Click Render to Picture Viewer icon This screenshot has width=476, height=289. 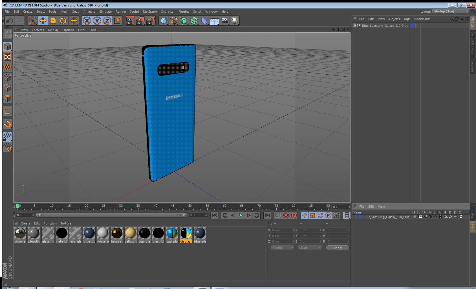140,21
